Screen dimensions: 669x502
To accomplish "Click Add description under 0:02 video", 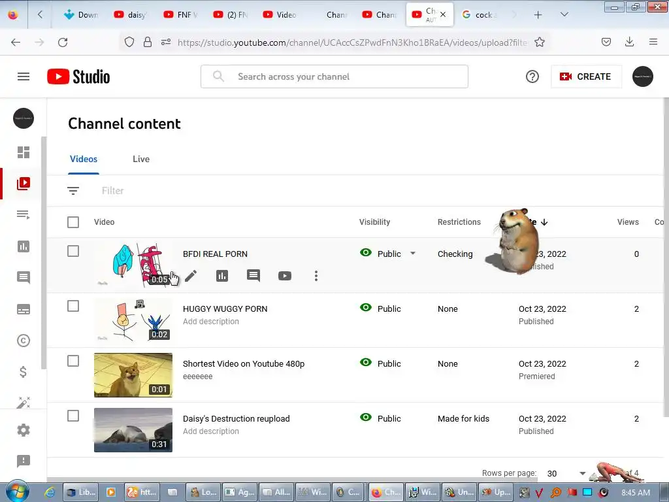I will pos(211,322).
